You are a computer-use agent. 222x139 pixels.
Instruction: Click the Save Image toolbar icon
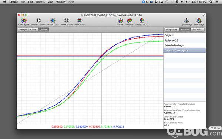click(199, 22)
